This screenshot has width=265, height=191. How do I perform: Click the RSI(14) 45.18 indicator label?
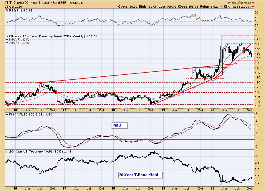pos(21,11)
